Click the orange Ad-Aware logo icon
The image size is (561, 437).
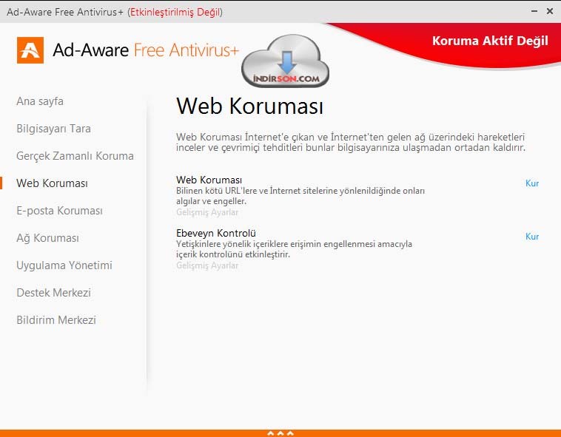(x=30, y=50)
